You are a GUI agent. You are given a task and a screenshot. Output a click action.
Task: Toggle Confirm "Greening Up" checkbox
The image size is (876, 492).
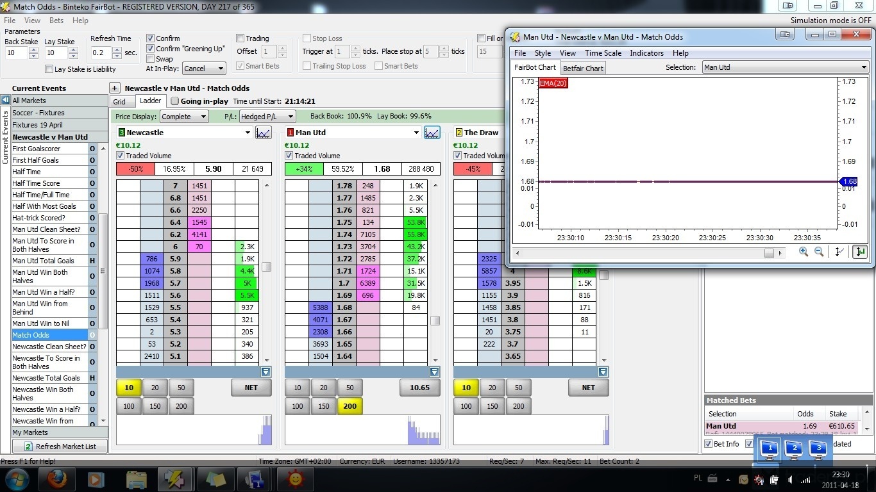pyautogui.click(x=151, y=49)
